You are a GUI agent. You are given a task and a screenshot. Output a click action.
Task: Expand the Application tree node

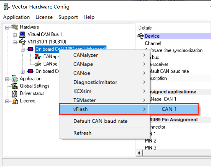[x=7, y=79]
